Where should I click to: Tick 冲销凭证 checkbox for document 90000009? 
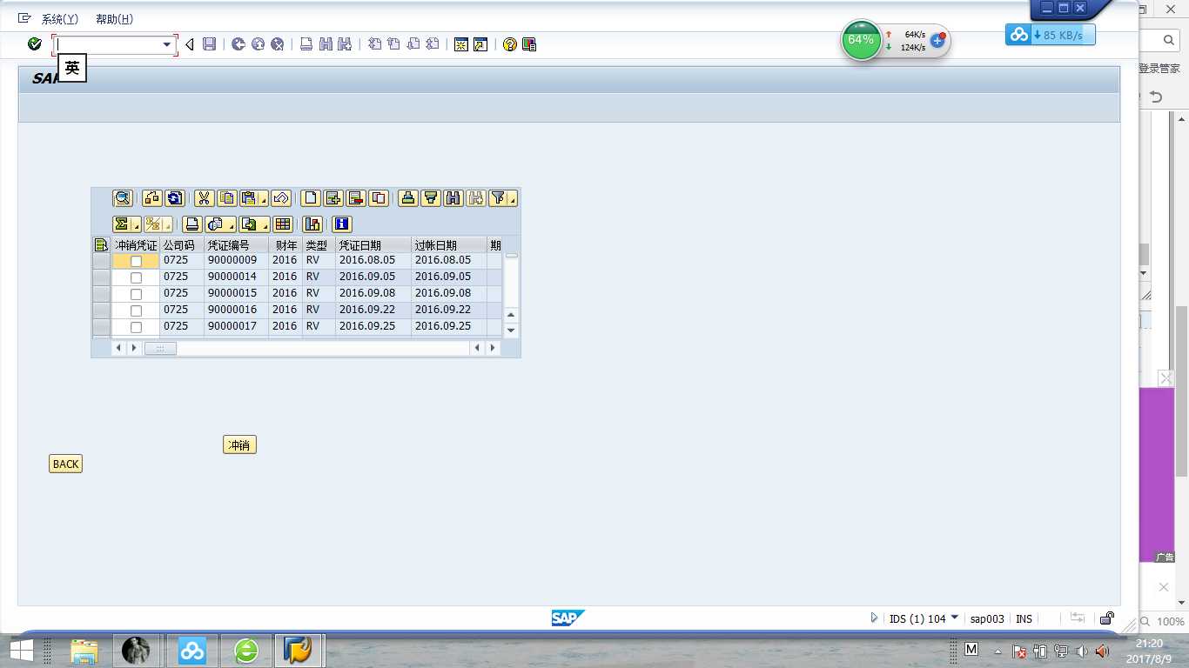click(136, 261)
